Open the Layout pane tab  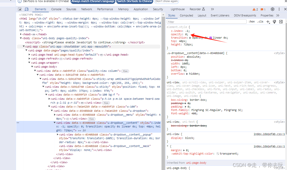202,15
